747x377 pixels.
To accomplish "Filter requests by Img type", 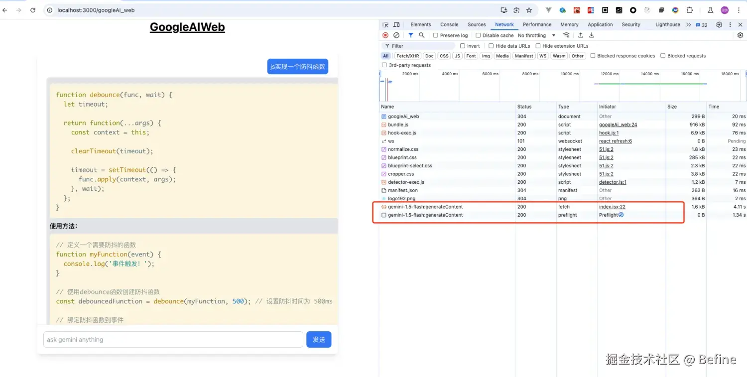I will click(486, 56).
